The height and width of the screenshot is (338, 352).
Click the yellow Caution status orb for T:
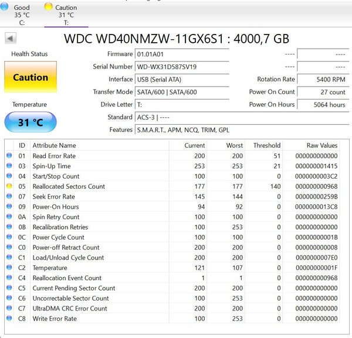pos(48,6)
